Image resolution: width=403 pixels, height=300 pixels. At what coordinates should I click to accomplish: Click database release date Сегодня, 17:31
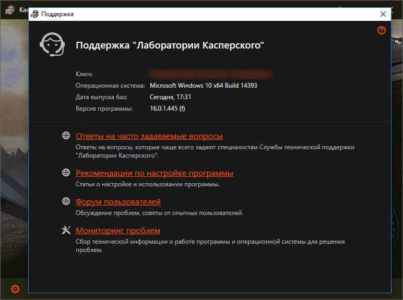pyautogui.click(x=170, y=97)
